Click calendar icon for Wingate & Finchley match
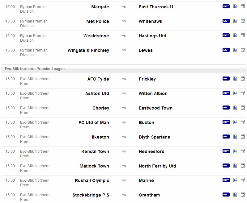The width and height of the screenshot is (247, 203). coord(243,50)
